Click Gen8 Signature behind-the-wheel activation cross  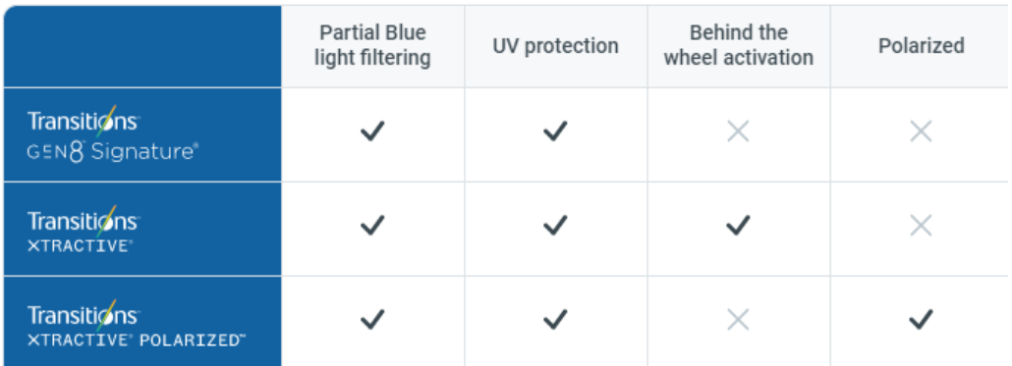pyautogui.click(x=738, y=132)
